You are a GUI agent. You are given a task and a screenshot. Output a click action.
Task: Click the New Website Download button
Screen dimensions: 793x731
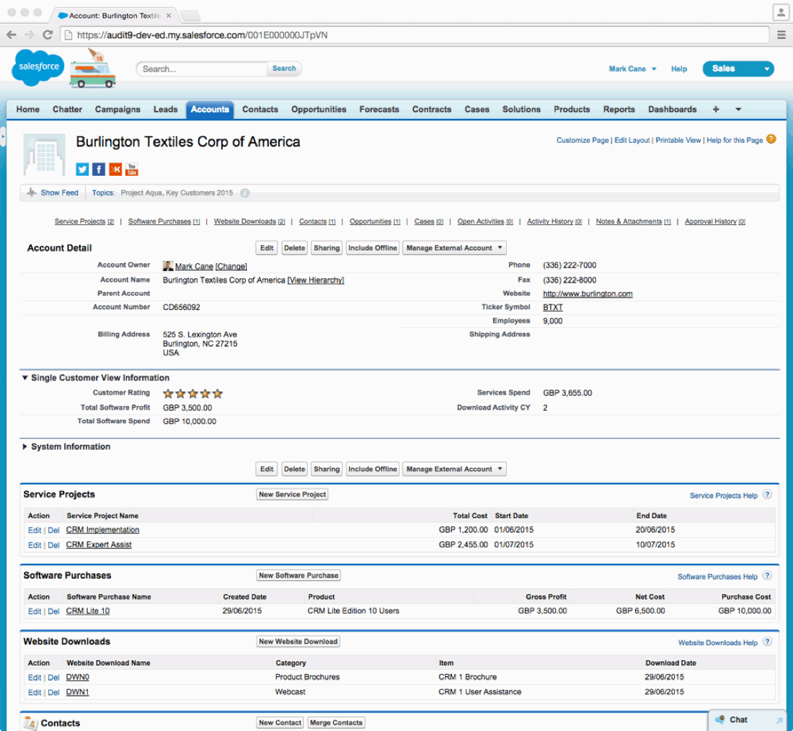pyautogui.click(x=298, y=642)
